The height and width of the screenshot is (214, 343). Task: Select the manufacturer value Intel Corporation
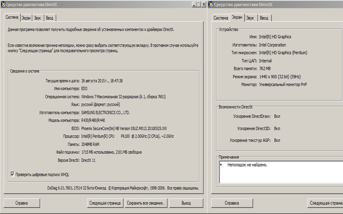click(x=273, y=45)
